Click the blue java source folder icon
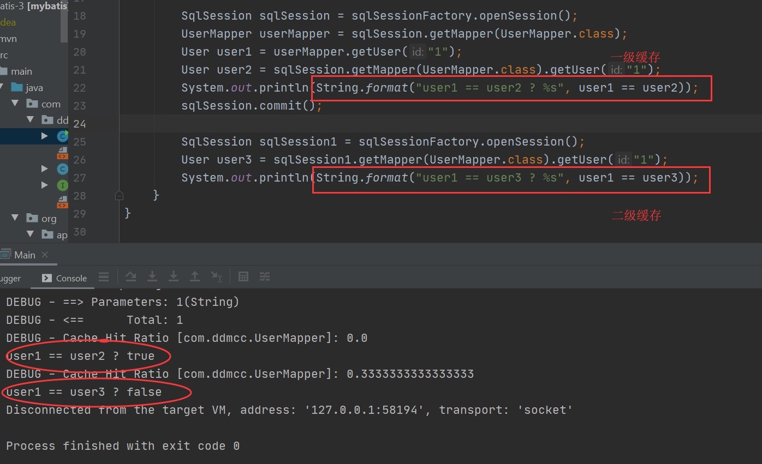The width and height of the screenshot is (762, 464). point(16,87)
